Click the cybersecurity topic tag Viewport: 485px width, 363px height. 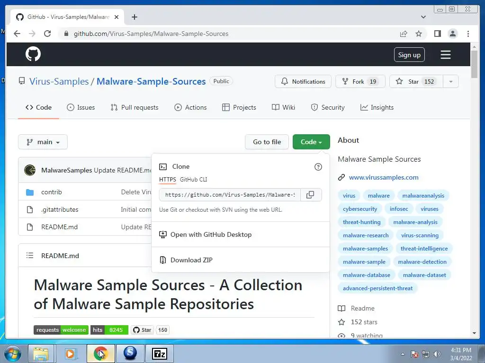pos(360,209)
